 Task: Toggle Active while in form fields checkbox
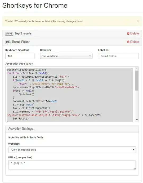(x=10, y=137)
